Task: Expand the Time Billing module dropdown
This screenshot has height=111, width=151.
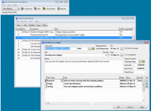Action: click(x=18, y=9)
